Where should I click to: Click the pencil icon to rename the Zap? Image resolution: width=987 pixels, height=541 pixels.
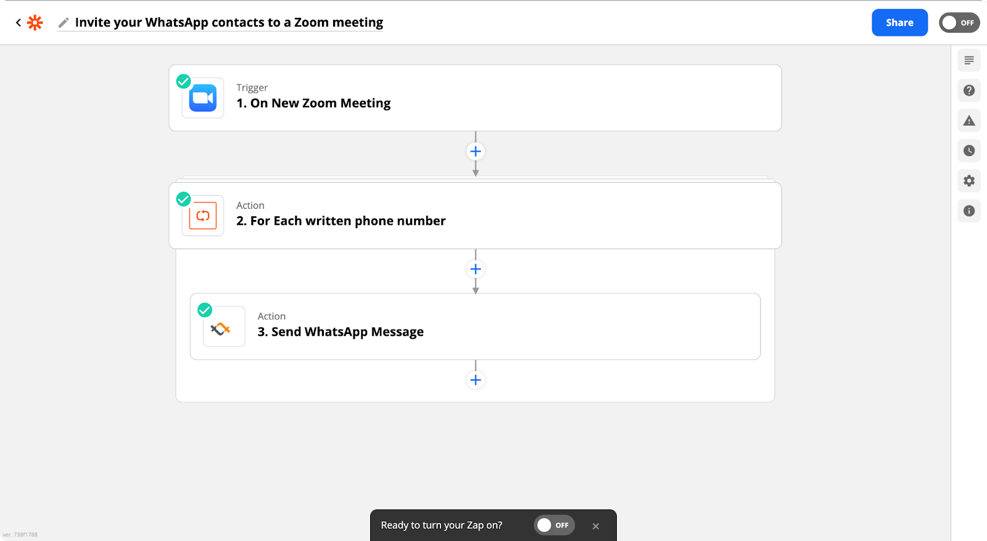point(63,23)
